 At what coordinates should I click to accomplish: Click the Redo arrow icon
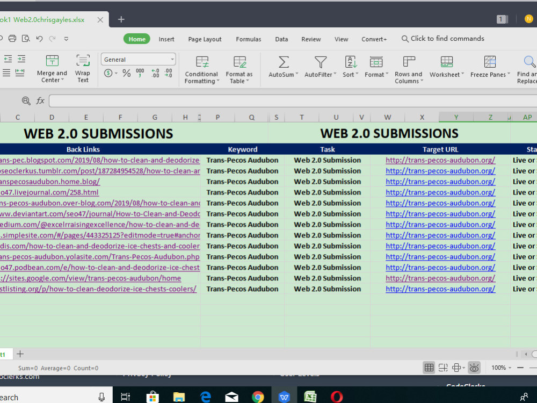(x=53, y=39)
